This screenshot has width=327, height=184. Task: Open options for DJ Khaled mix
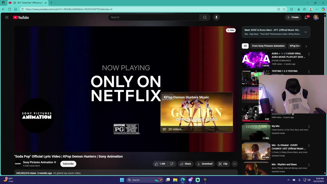[x=309, y=146]
